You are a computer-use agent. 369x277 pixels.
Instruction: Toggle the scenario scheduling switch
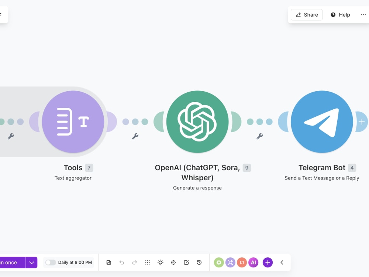(50, 262)
